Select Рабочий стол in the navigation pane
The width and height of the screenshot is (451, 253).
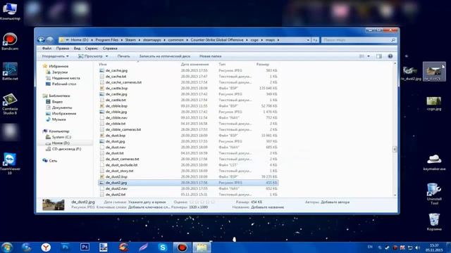pos(64,84)
